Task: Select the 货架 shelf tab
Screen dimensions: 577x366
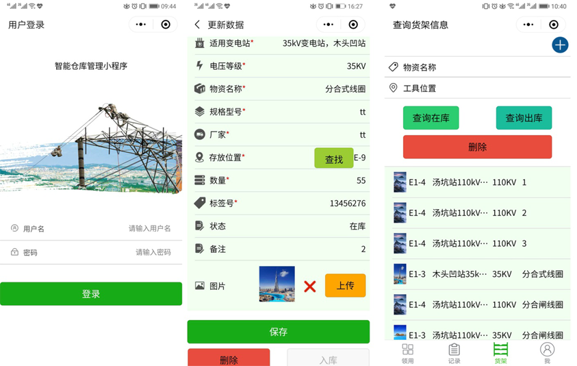Action: pyautogui.click(x=500, y=354)
